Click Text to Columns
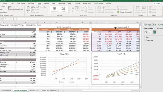163x92 pixels. 99,10
